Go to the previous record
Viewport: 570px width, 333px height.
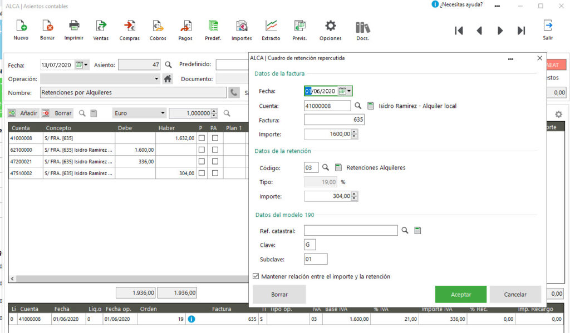479,31
